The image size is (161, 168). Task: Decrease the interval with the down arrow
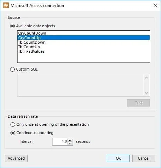point(70,143)
